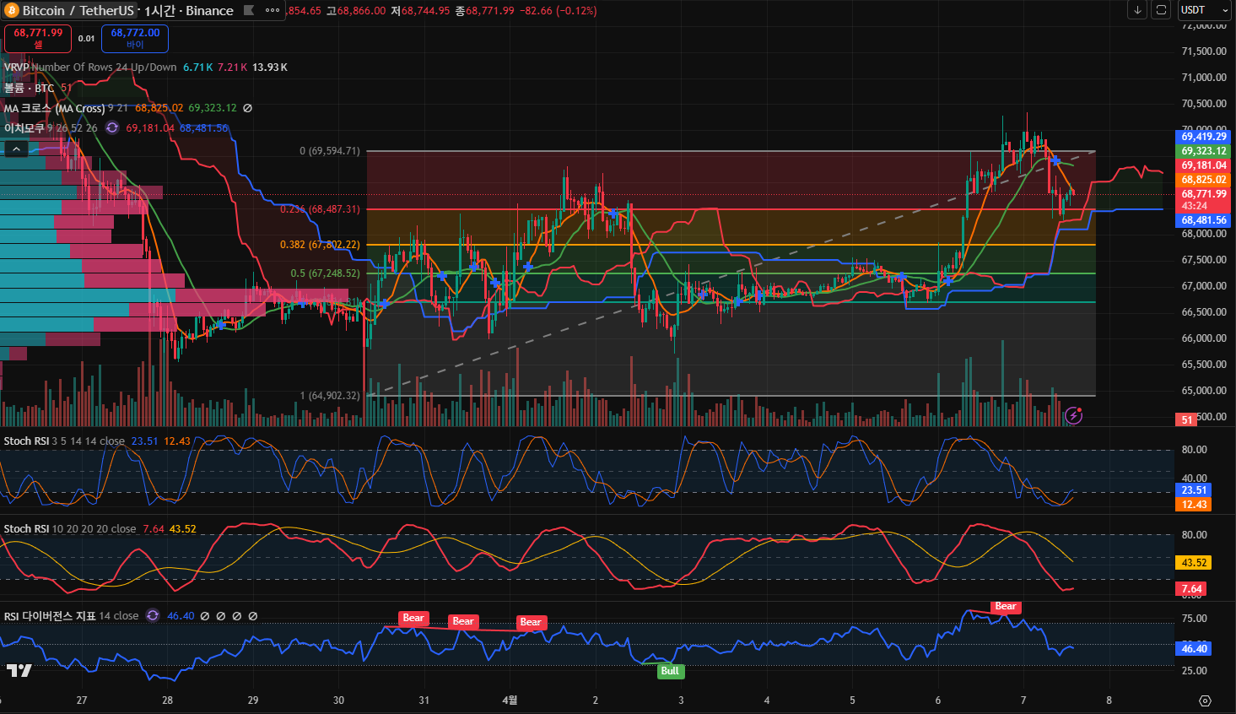Click the down-arrow button near USDT

(1137, 10)
